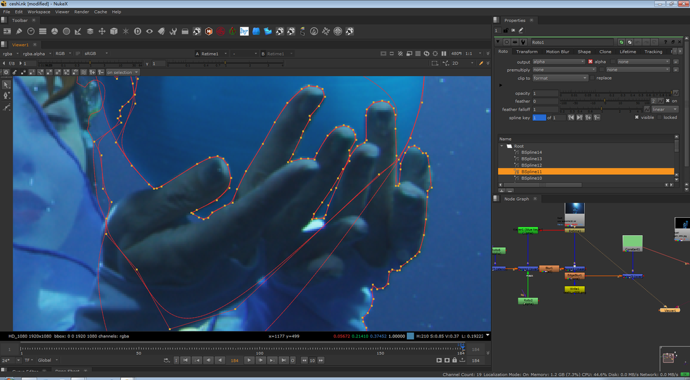
Task: Open the Workspace menu
Action: point(39,12)
